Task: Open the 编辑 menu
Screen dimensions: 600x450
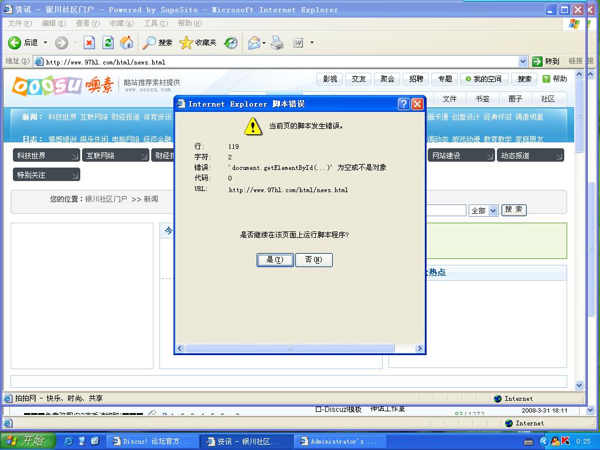Action: (53, 23)
